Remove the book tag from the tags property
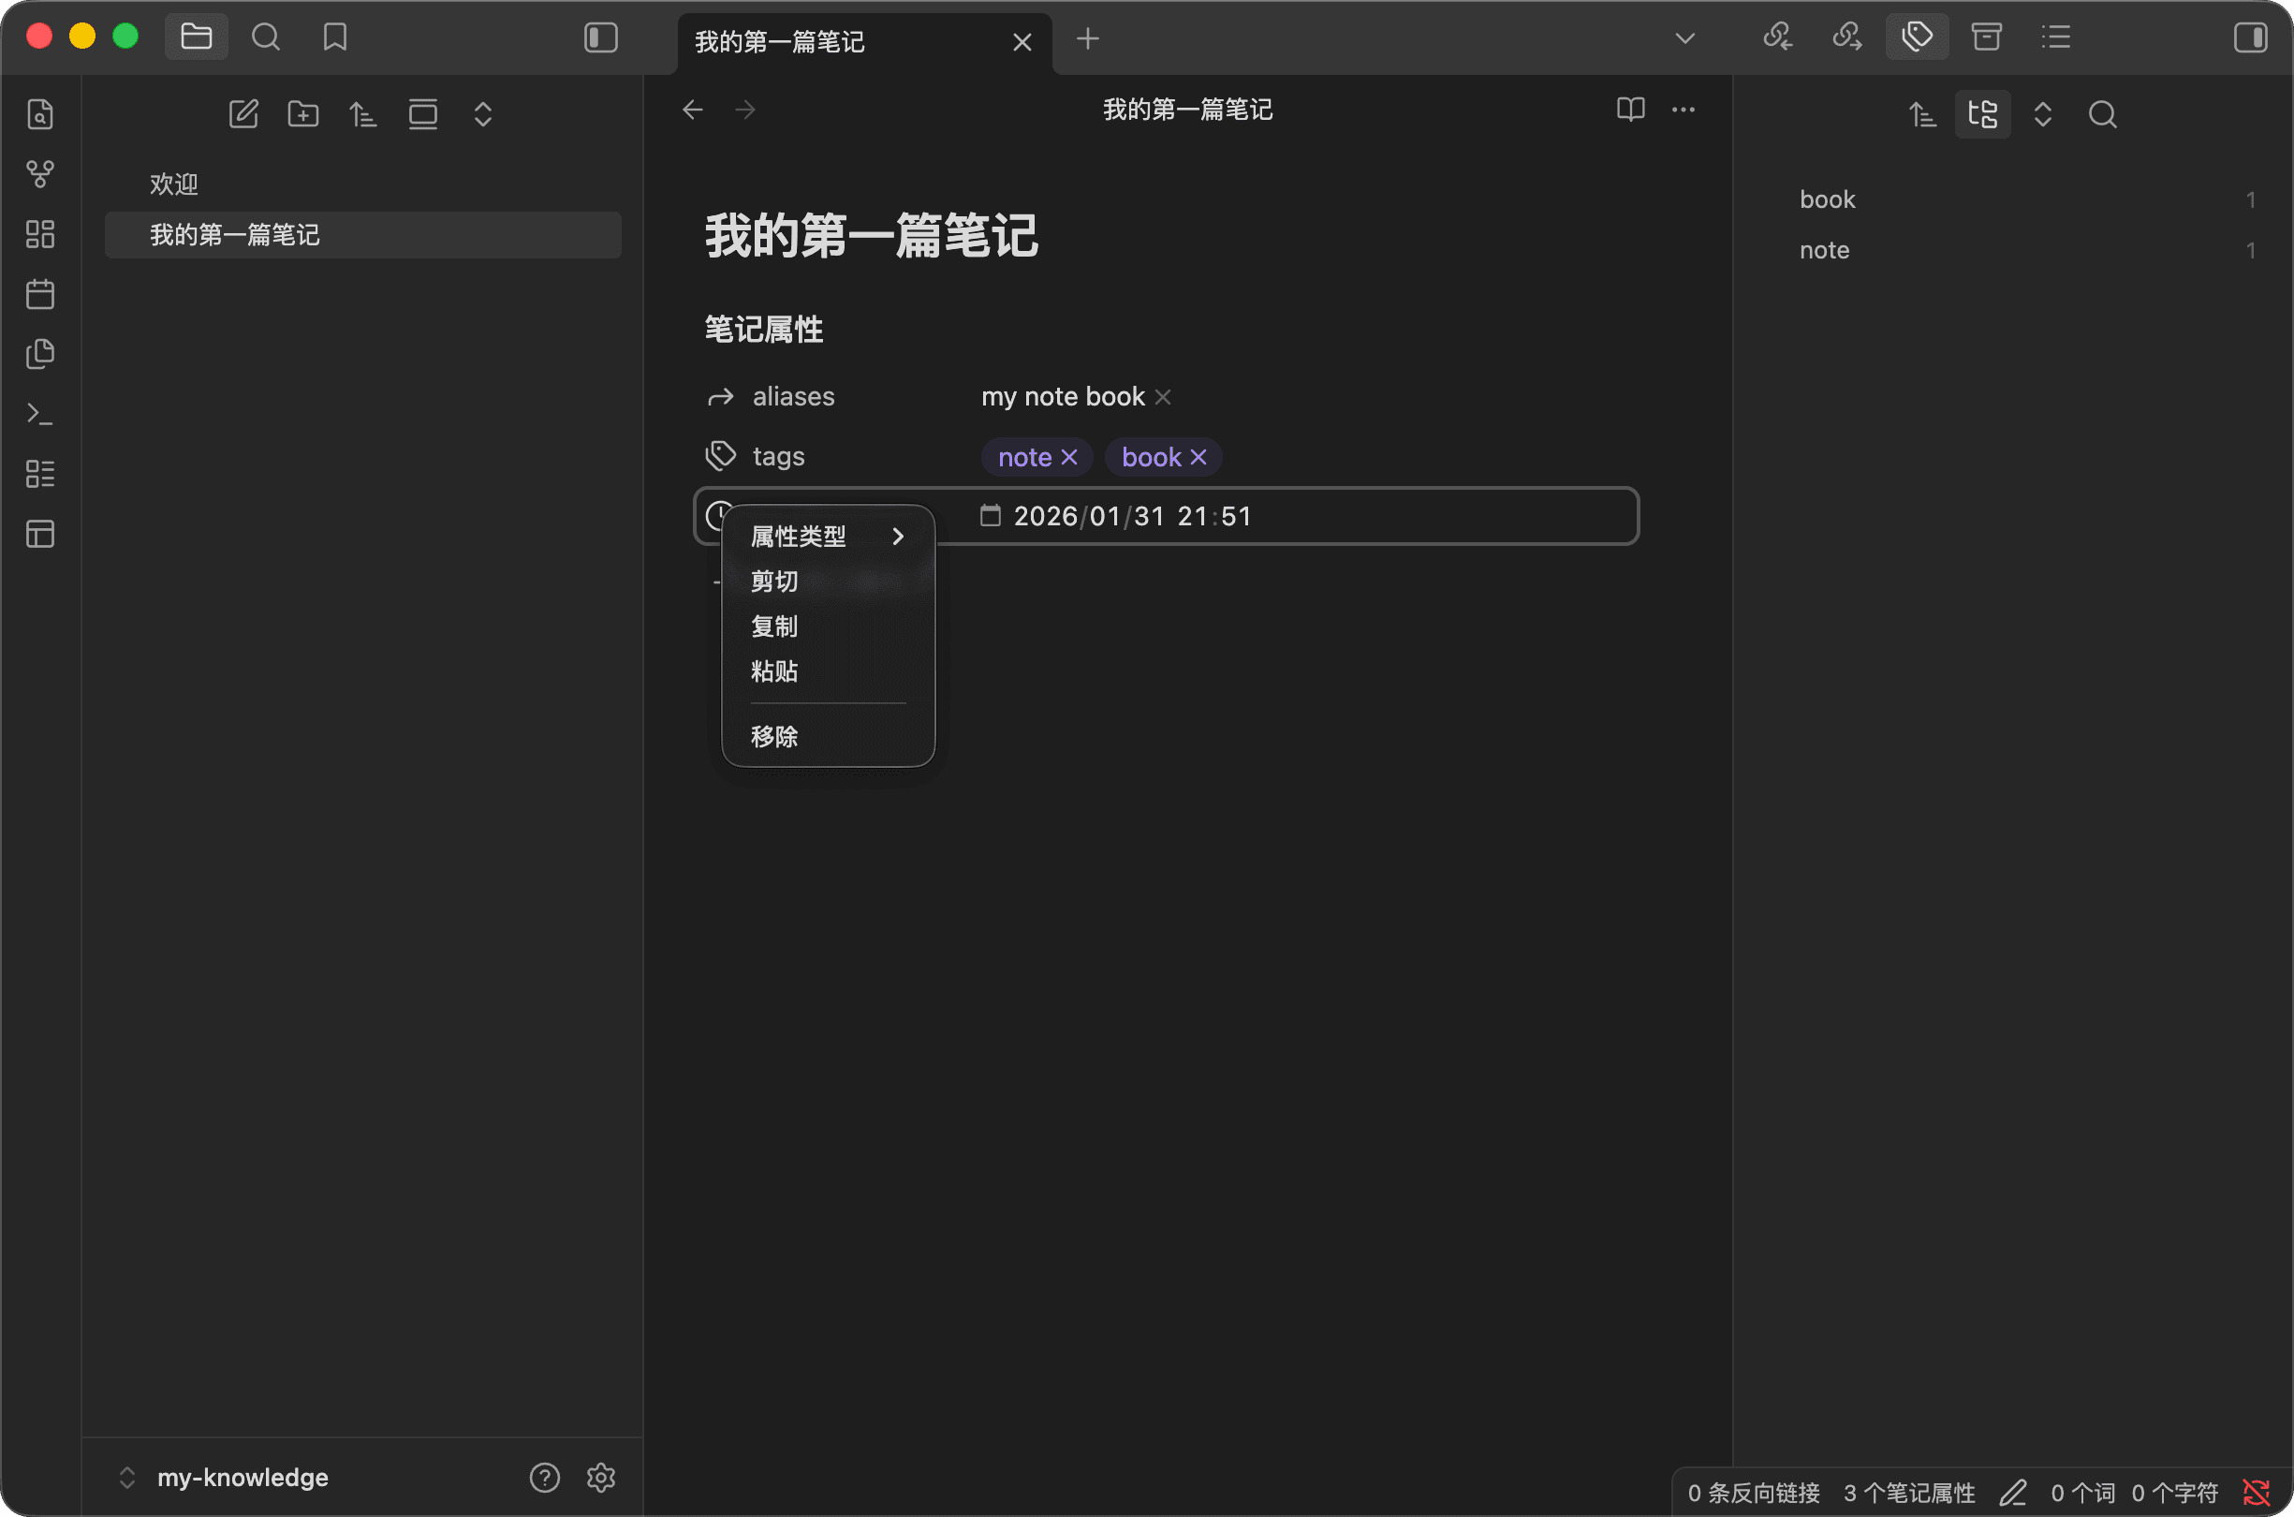 pyautogui.click(x=1198, y=457)
